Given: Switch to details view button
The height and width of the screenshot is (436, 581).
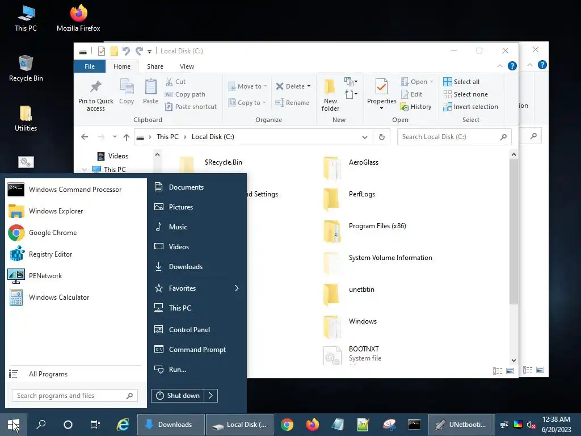Looking at the screenshot, I should point(498,371).
